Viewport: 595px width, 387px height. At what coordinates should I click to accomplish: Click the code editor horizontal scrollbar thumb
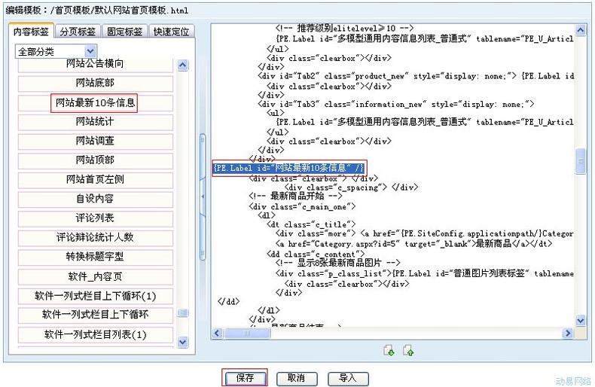pyautogui.click(x=247, y=333)
